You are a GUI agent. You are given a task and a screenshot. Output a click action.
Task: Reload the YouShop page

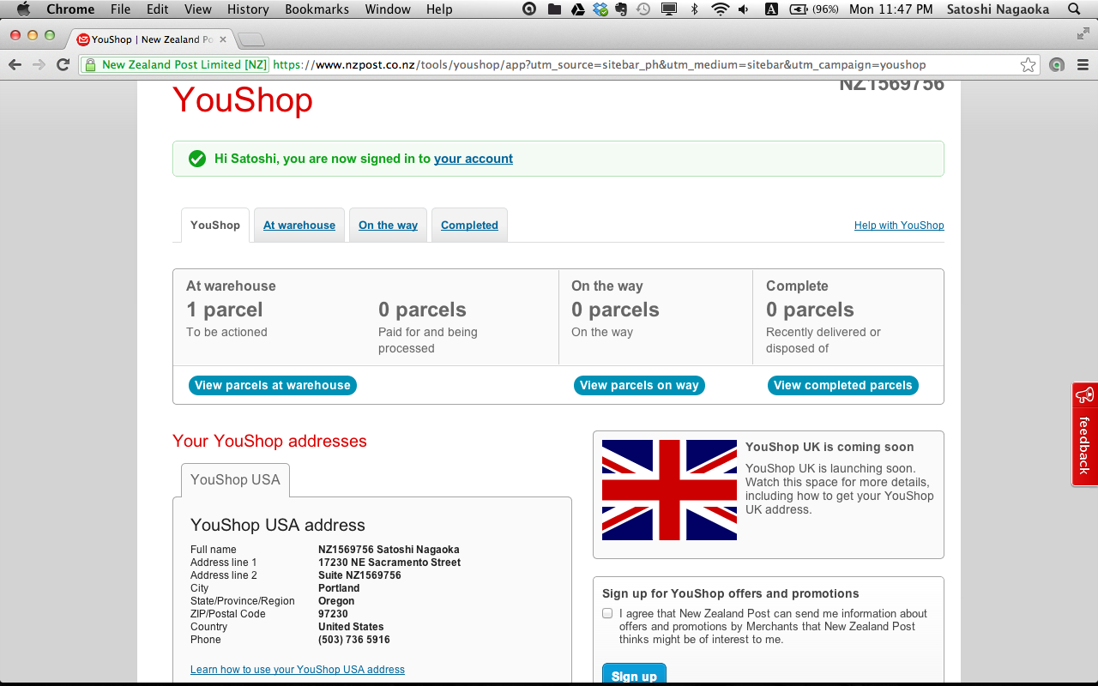click(63, 64)
